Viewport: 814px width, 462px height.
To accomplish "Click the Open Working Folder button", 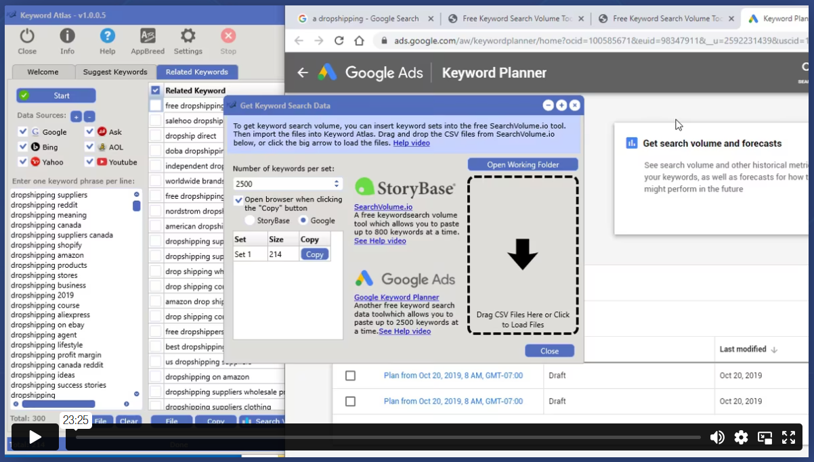I will pyautogui.click(x=523, y=164).
